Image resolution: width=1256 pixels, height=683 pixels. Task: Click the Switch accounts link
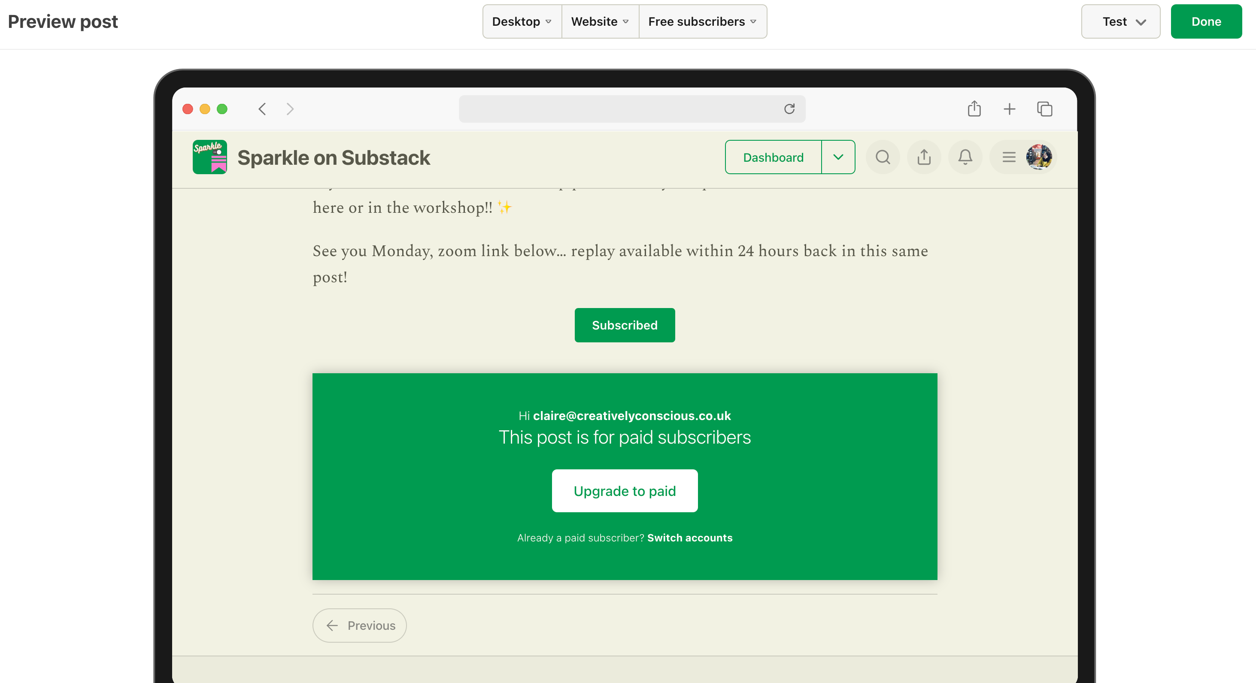(689, 538)
